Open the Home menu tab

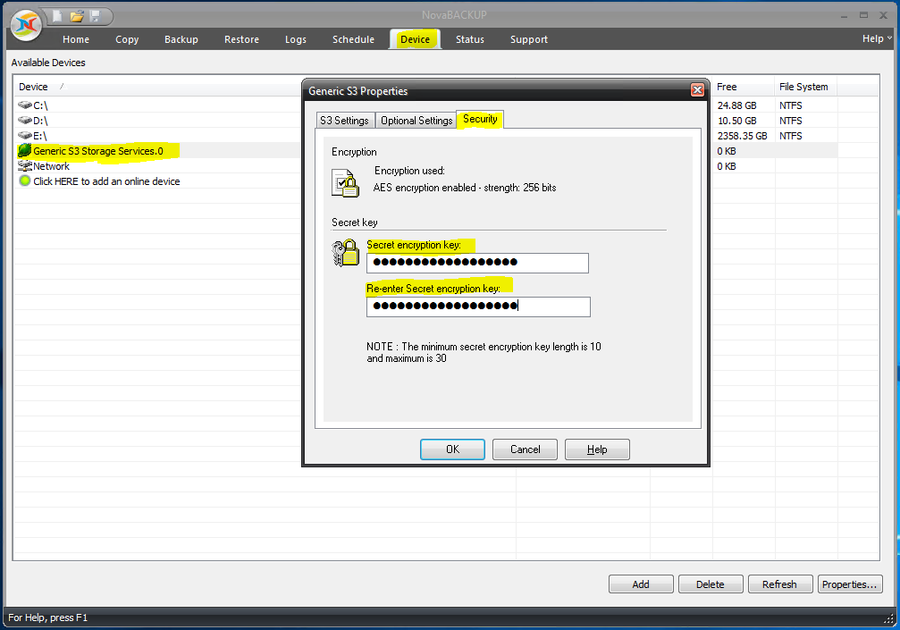point(76,39)
